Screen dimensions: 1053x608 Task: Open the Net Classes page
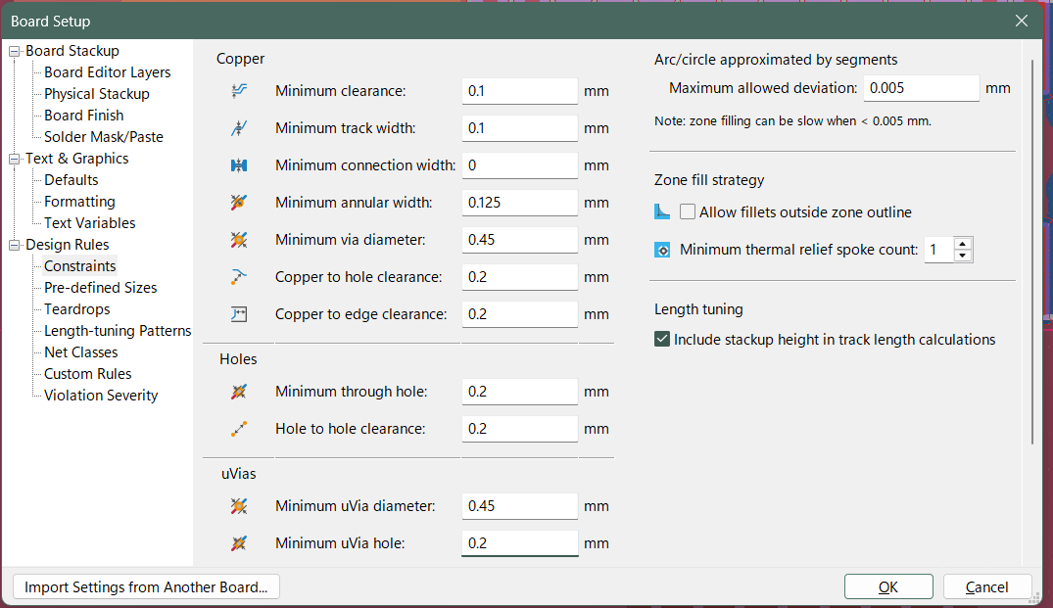80,352
